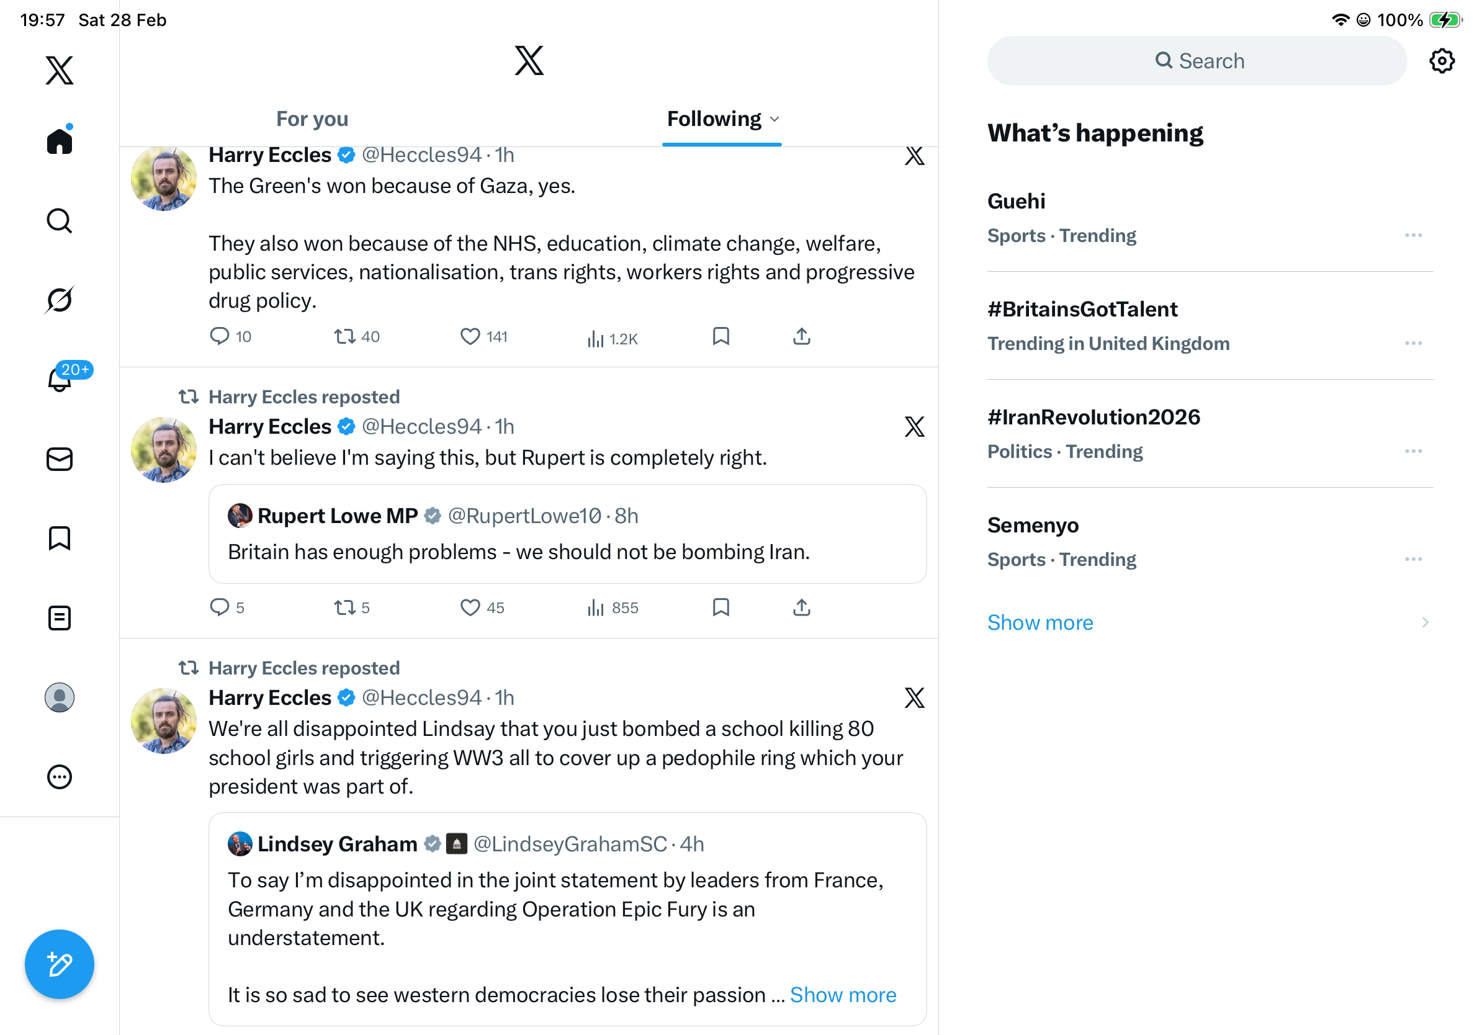Click the Search input field
Screen dimensions: 1482x1035
[1196, 61]
